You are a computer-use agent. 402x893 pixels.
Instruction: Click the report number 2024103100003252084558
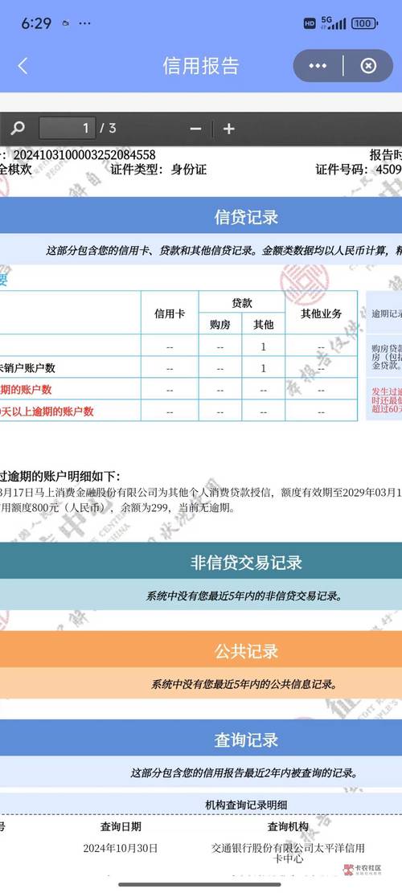click(x=84, y=155)
